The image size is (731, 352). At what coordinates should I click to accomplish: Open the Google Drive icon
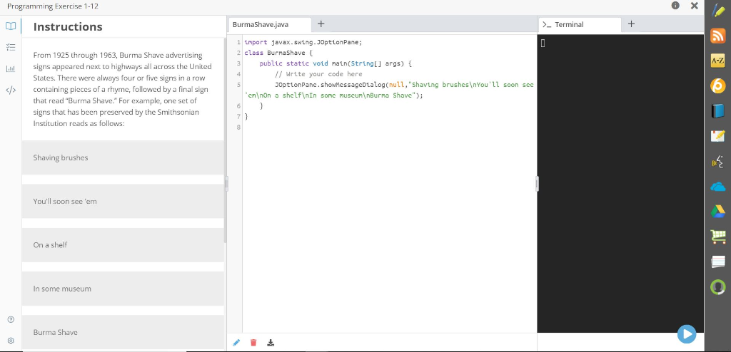(x=717, y=211)
